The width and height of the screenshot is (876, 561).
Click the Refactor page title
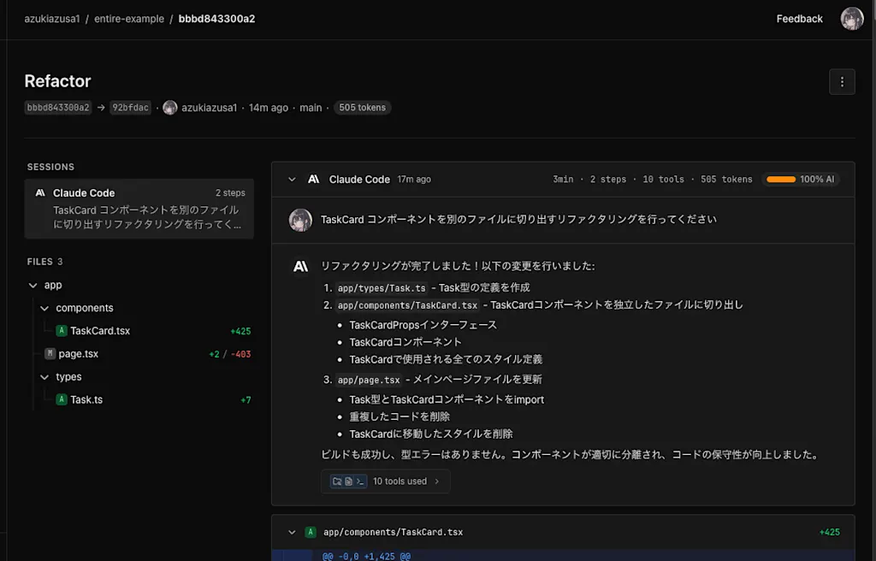[x=57, y=81]
